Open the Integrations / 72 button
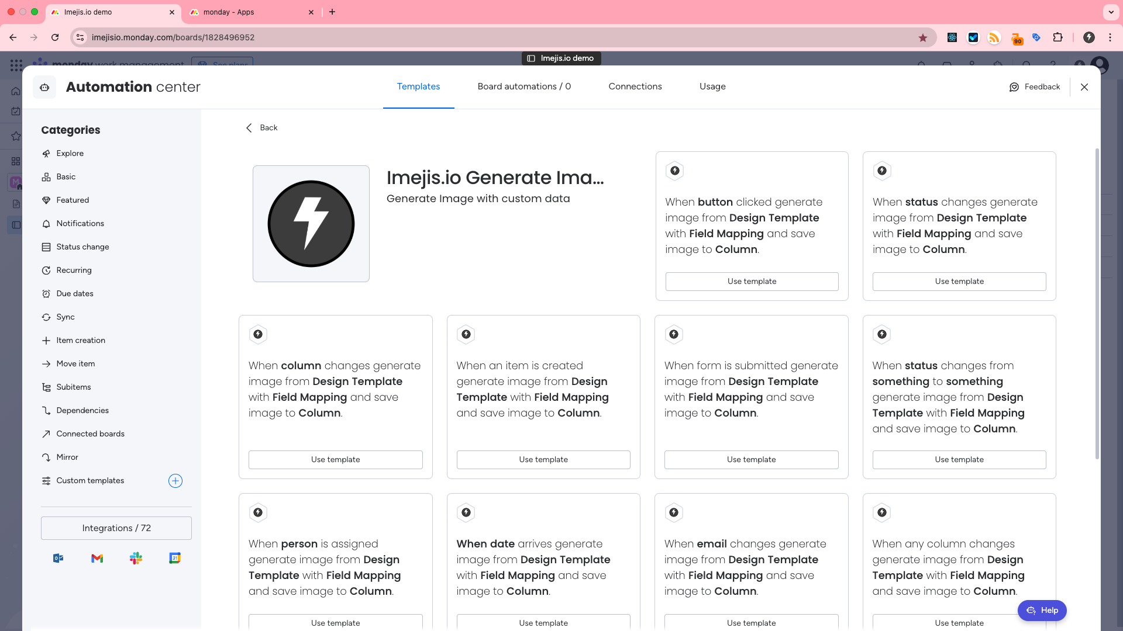1123x631 pixels. coord(116,528)
